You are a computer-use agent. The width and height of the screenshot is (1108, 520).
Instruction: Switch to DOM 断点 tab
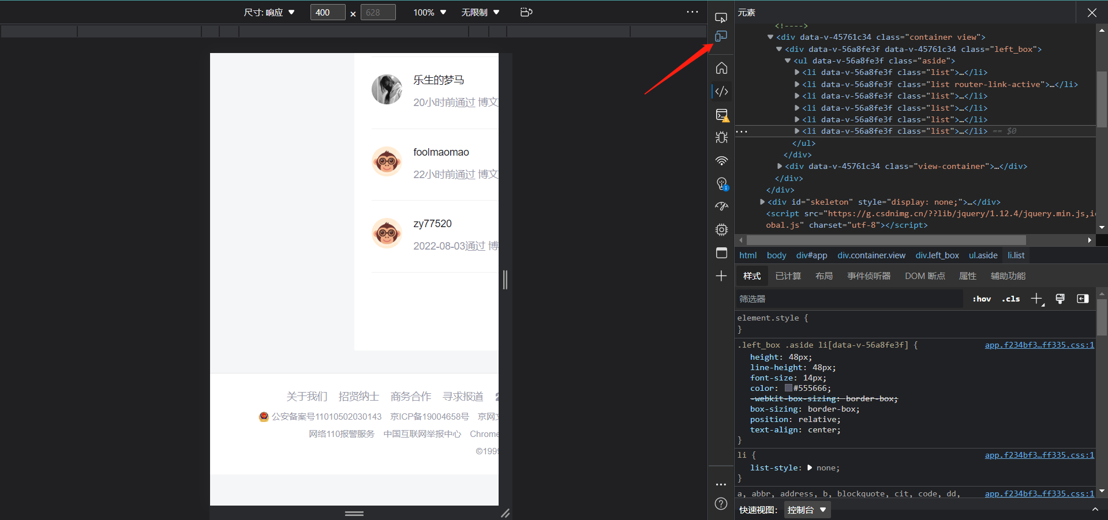click(924, 276)
